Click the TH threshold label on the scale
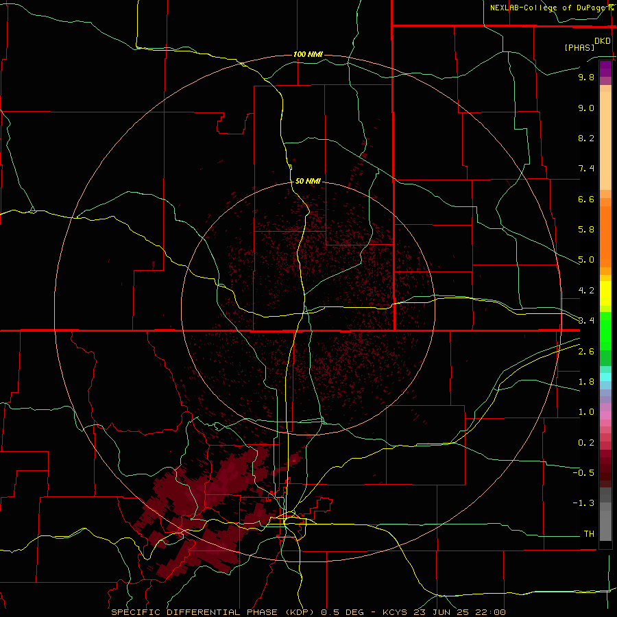This screenshot has height=617, width=617. (x=589, y=533)
